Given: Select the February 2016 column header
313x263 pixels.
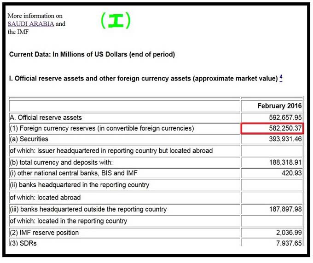Looking at the screenshot, I should (279, 106).
